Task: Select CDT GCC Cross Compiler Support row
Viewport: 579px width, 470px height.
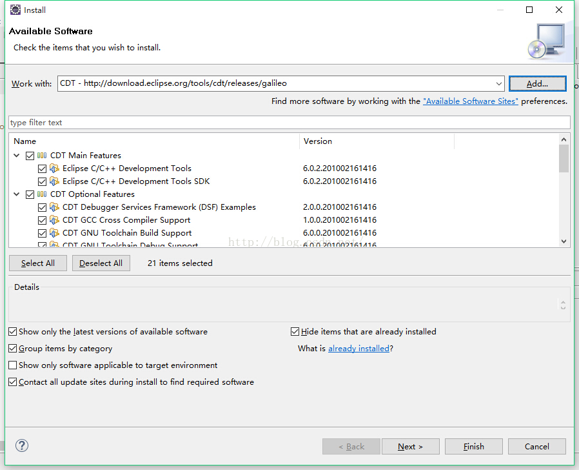Action: point(126,220)
